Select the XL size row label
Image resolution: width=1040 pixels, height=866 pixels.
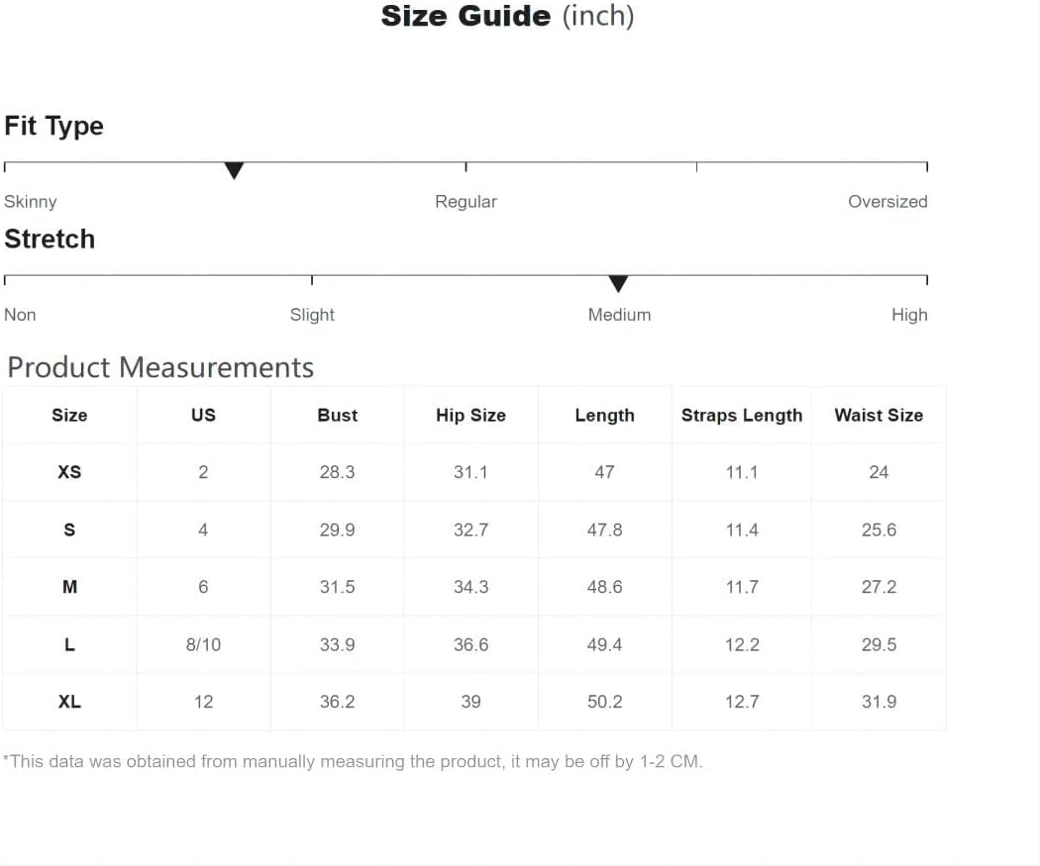click(69, 702)
